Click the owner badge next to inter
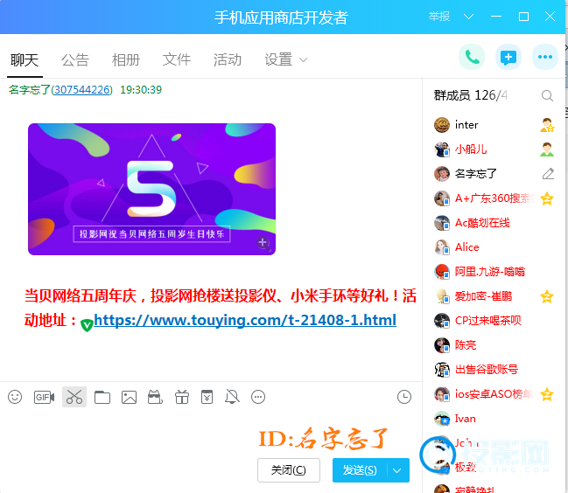This screenshot has height=493, width=568. pyautogui.click(x=547, y=125)
